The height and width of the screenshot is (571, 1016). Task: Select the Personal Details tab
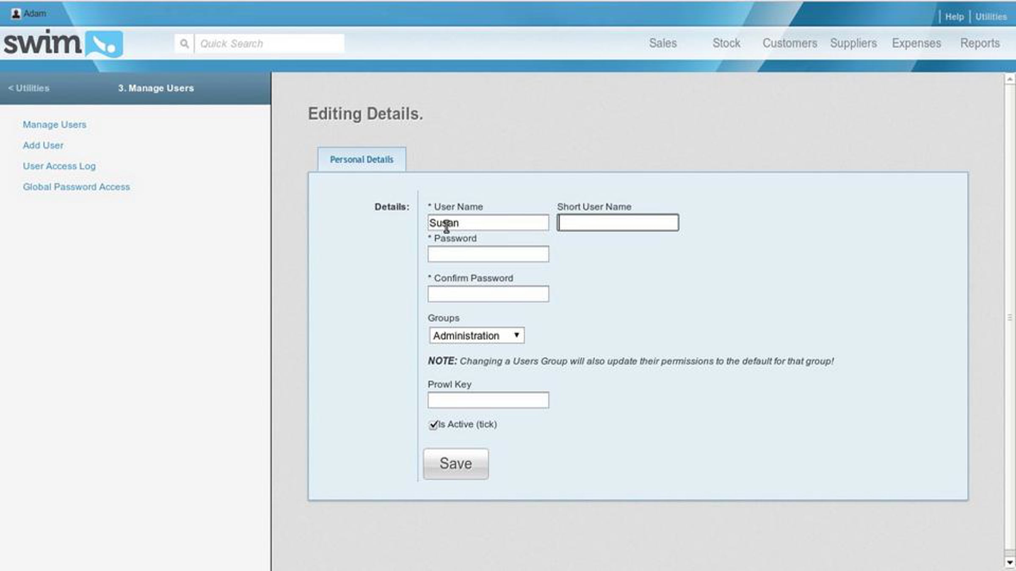tap(362, 159)
